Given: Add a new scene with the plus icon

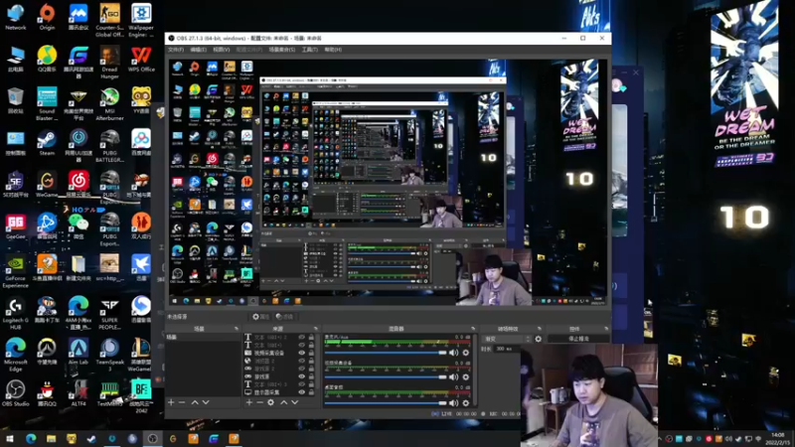Looking at the screenshot, I should coord(171,402).
